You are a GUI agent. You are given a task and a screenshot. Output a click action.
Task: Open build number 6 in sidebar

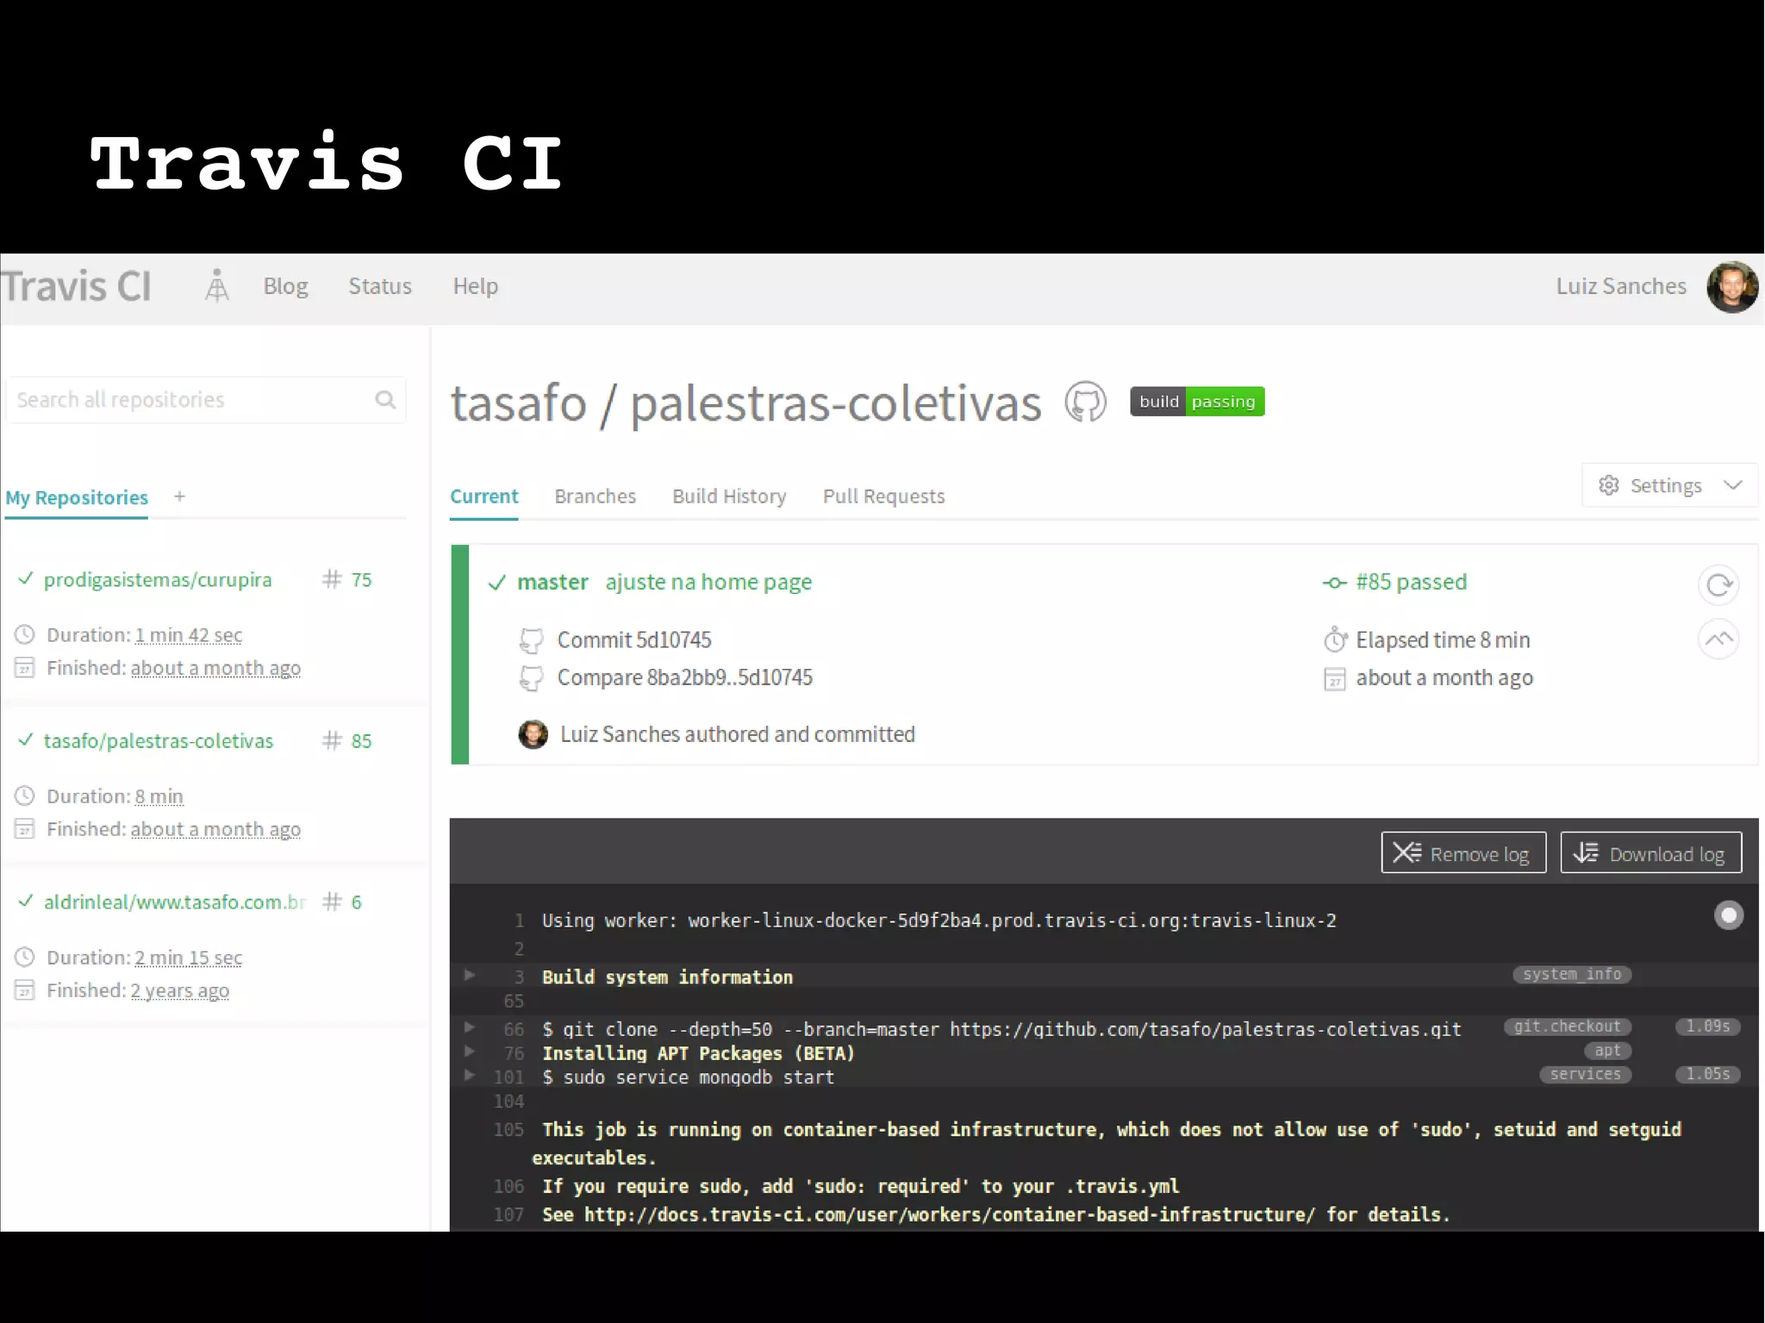pos(356,902)
